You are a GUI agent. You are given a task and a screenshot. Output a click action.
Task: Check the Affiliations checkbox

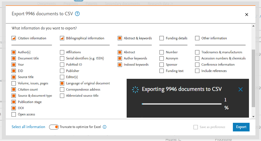coord(62,52)
